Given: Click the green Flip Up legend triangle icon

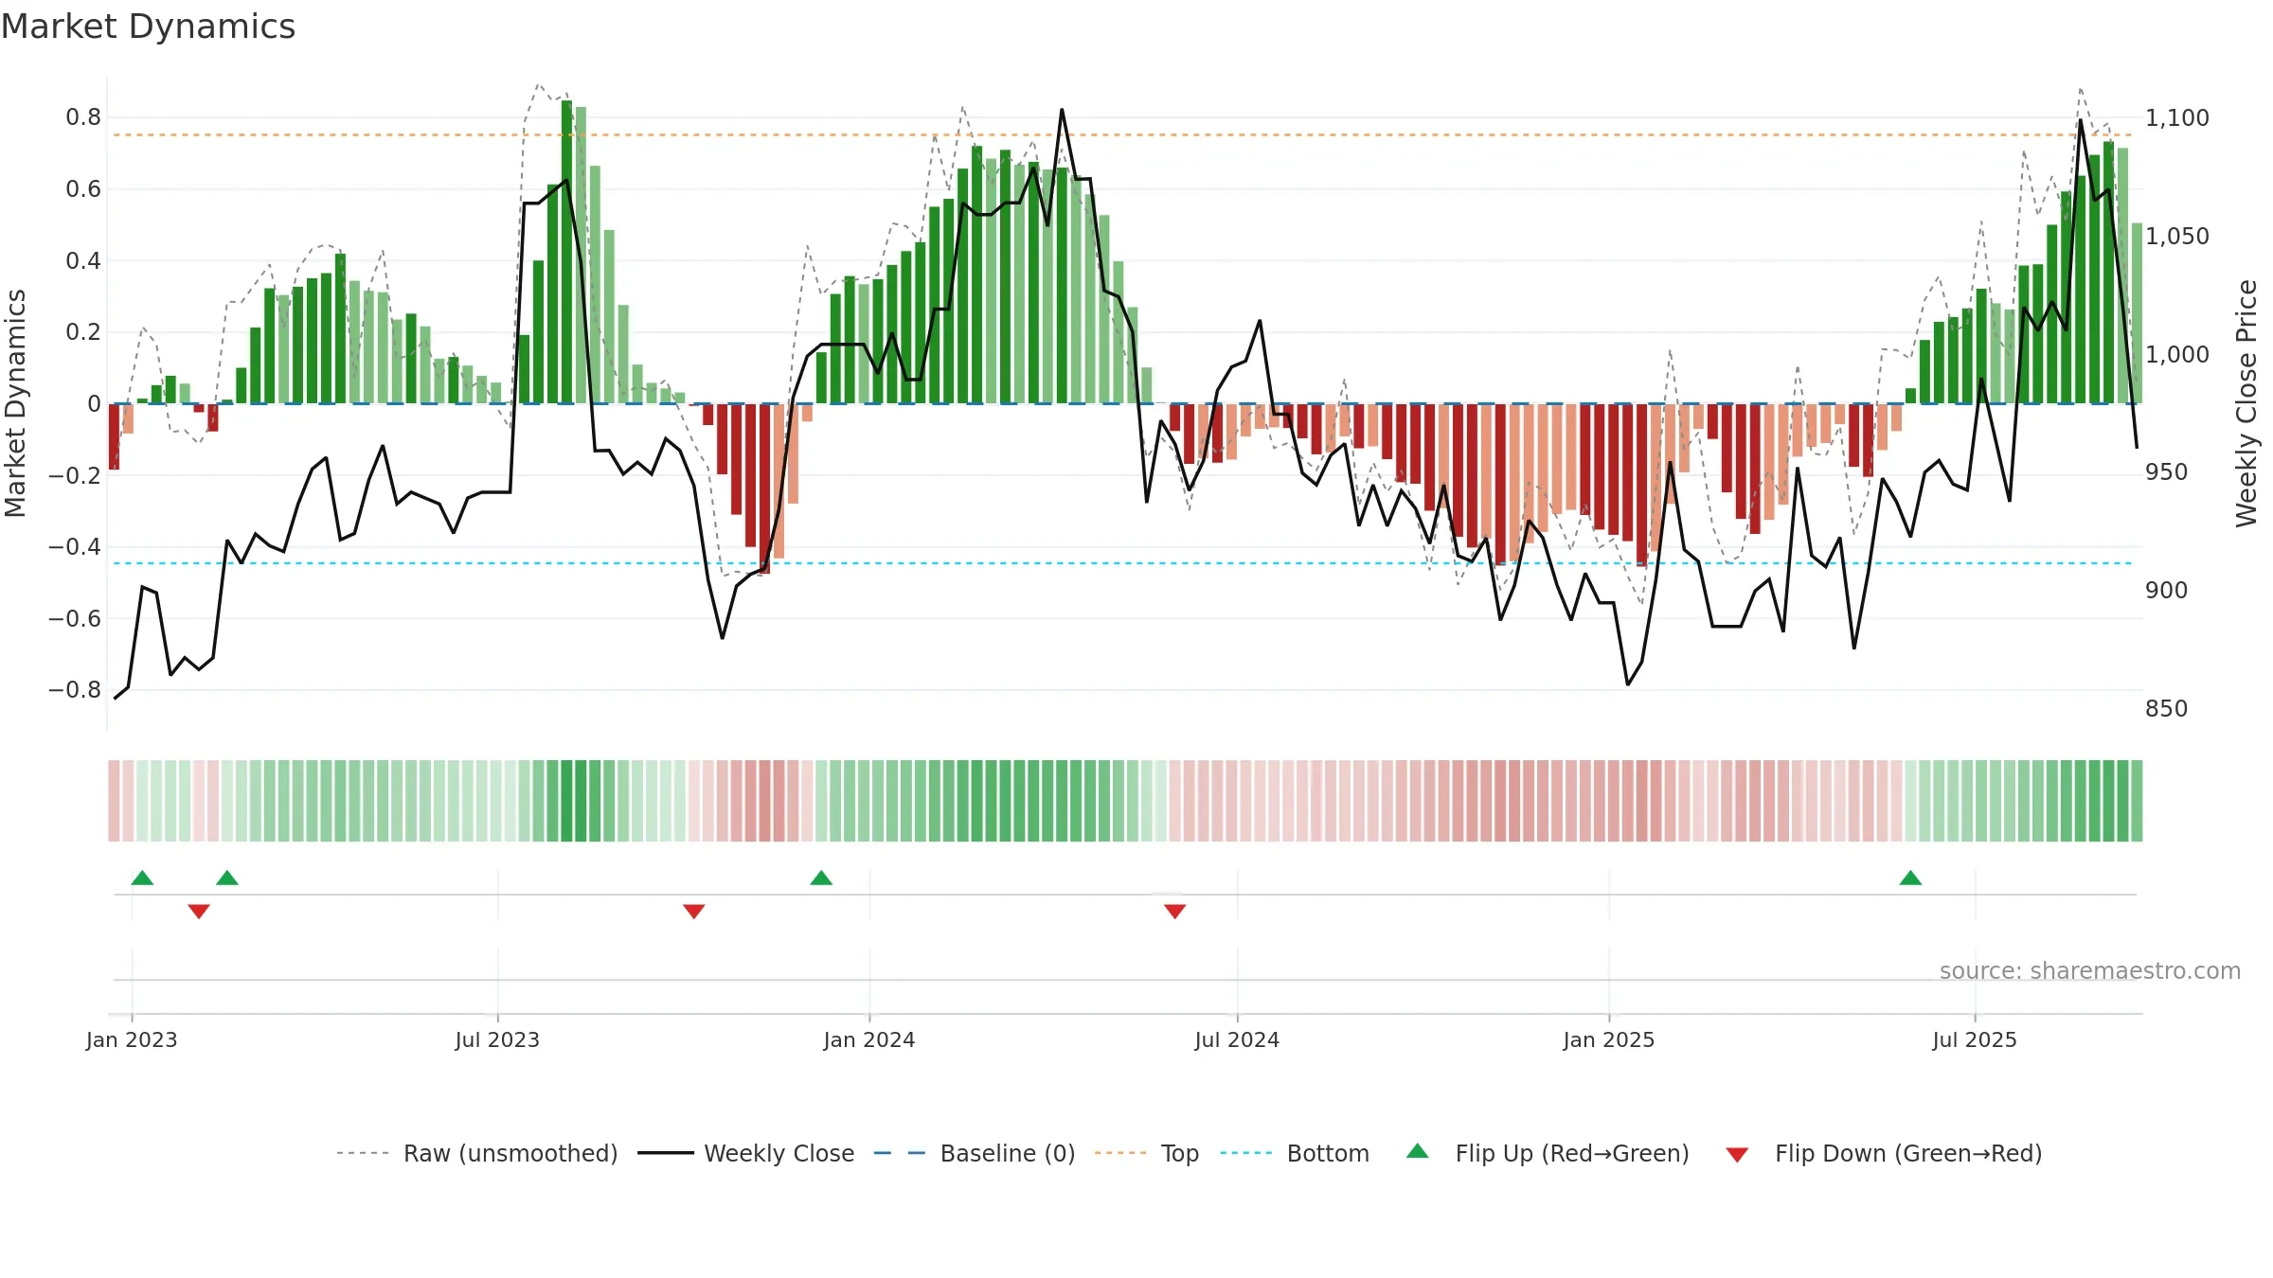Looking at the screenshot, I should click(1418, 1151).
